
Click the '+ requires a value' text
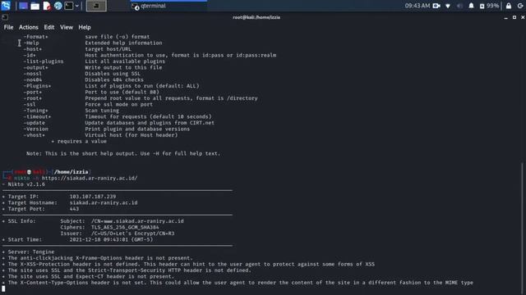tap(79, 141)
